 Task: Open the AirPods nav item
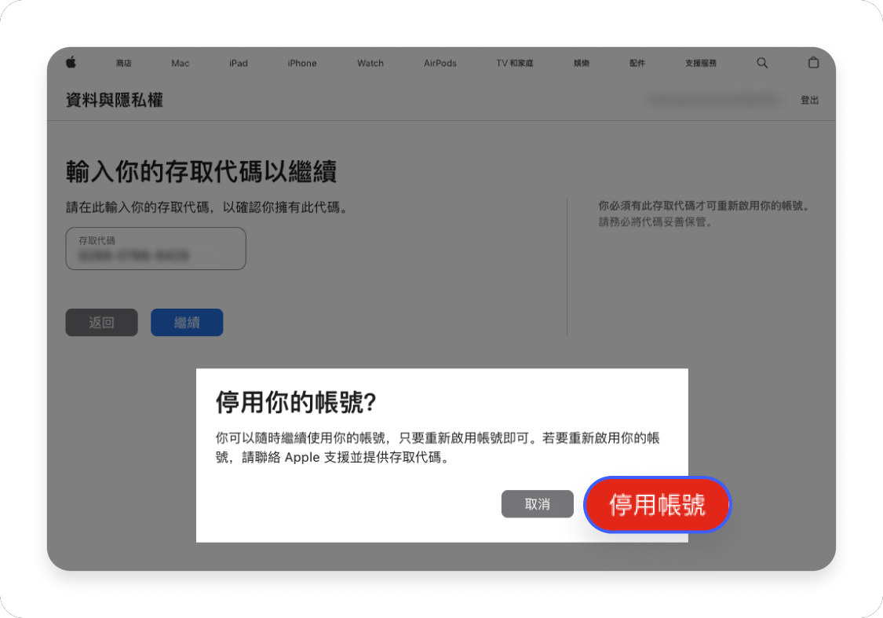(x=440, y=63)
